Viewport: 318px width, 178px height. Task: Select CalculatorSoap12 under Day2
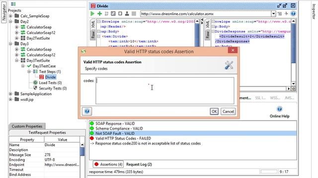(41, 33)
